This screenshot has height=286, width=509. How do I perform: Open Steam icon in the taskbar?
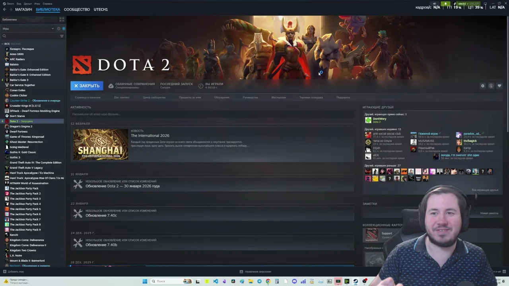click(356, 281)
